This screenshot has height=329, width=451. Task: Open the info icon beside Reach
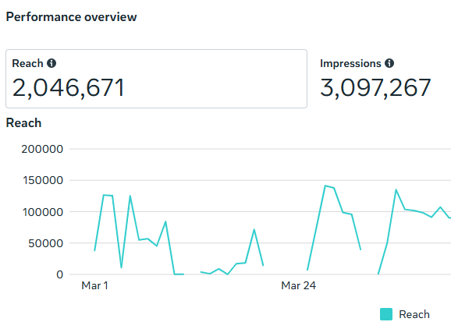51,63
